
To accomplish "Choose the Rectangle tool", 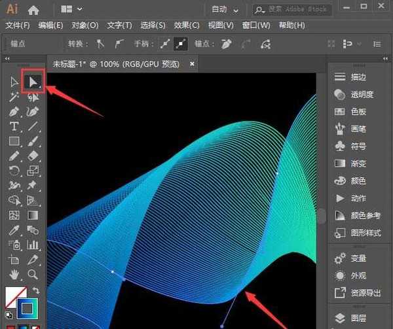I will pyautogui.click(x=14, y=141).
